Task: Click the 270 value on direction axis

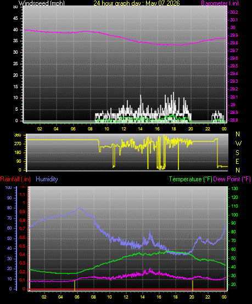Action: [x=18, y=144]
